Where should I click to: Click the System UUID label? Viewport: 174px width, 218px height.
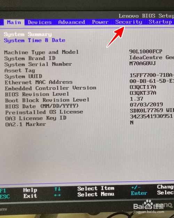click(x=23, y=76)
